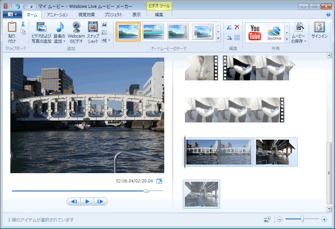Change thumbnail size icon in status bar
335x229 pixels.
point(267,219)
